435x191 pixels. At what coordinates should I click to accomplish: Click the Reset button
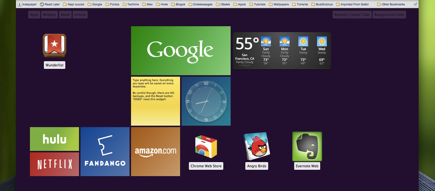(x=65, y=15)
